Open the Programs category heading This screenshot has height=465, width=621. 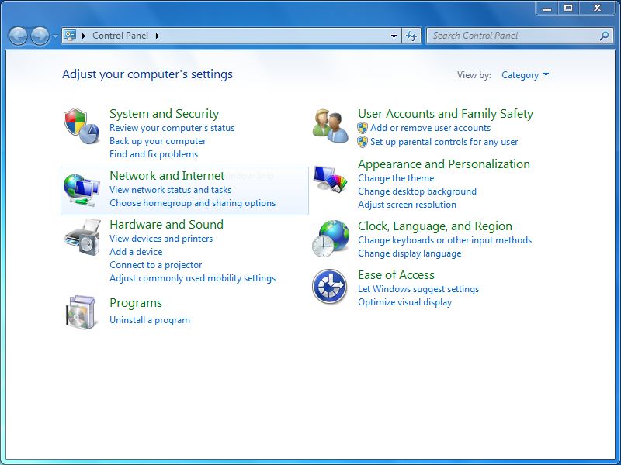(135, 303)
